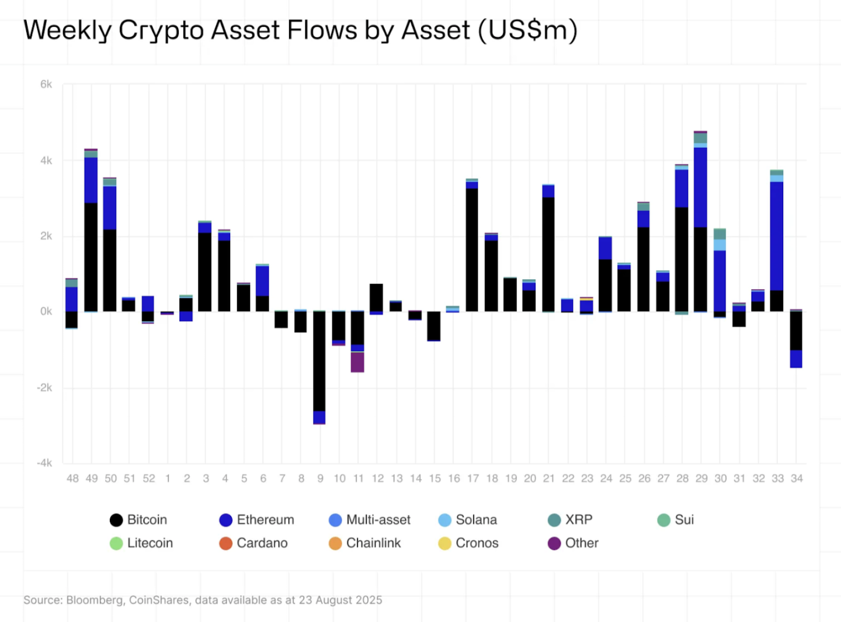Click the Chainlink legend dot
The image size is (841, 622).
(335, 543)
